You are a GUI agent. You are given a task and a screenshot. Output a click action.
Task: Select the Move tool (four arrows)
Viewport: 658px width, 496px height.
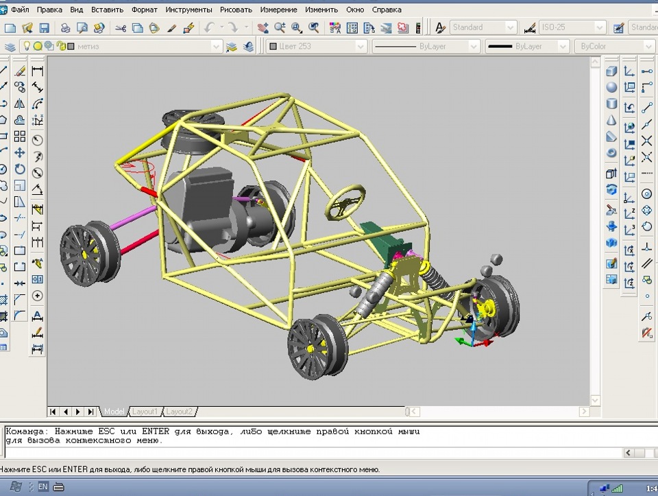click(x=20, y=152)
